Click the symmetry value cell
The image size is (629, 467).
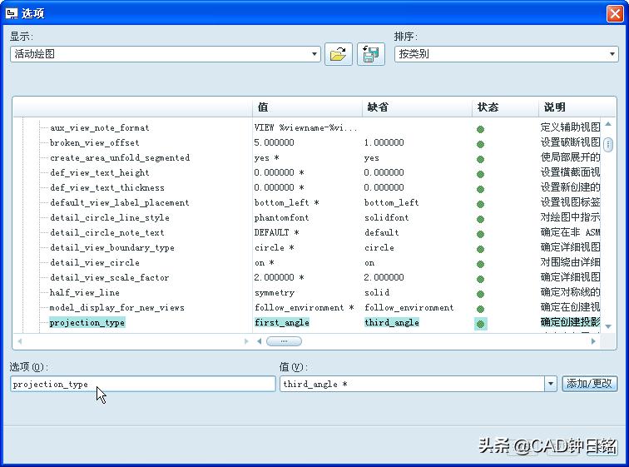275,293
